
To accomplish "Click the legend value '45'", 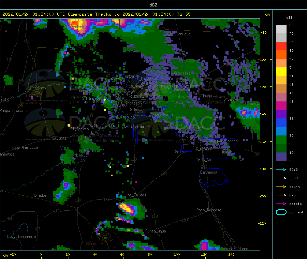I will tap(291, 93).
